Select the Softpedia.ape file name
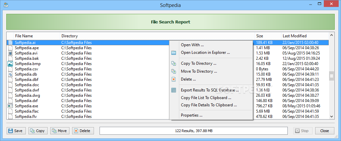This screenshot has width=341, height=141. click(x=27, y=48)
